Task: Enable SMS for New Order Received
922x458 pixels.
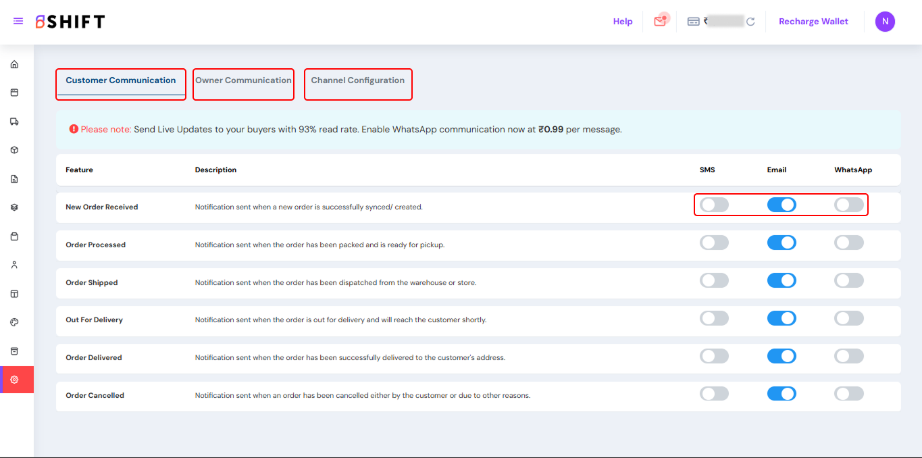Action: point(714,205)
